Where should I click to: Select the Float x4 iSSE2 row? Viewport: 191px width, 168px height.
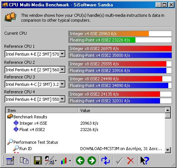point(32,130)
